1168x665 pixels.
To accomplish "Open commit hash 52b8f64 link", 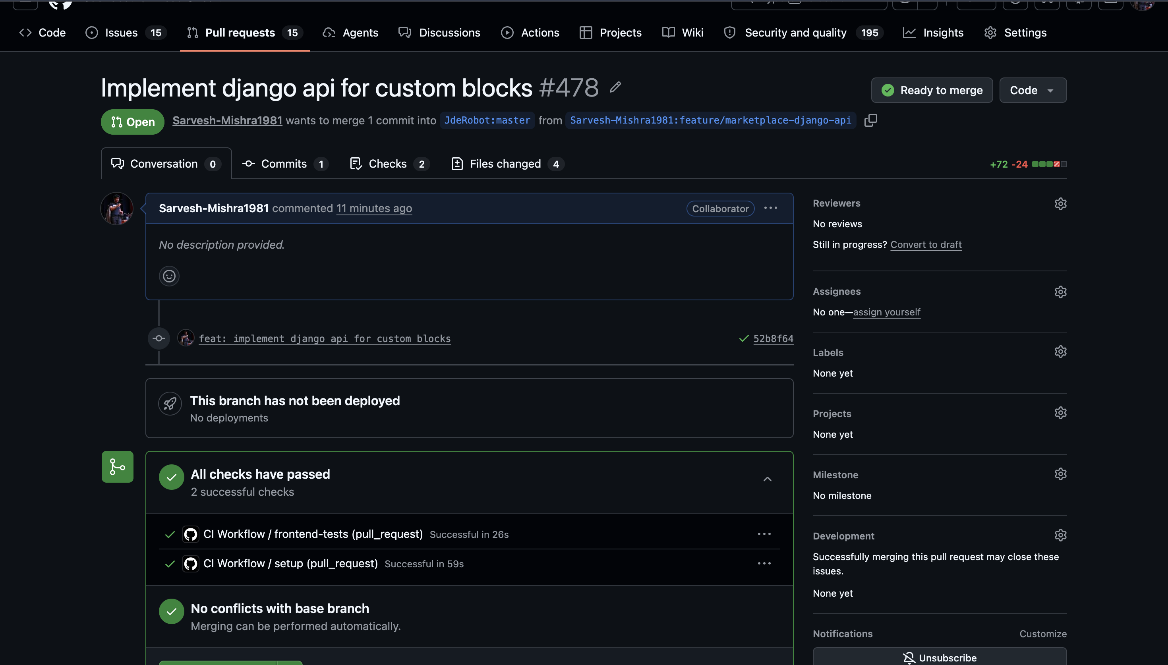I will point(773,338).
